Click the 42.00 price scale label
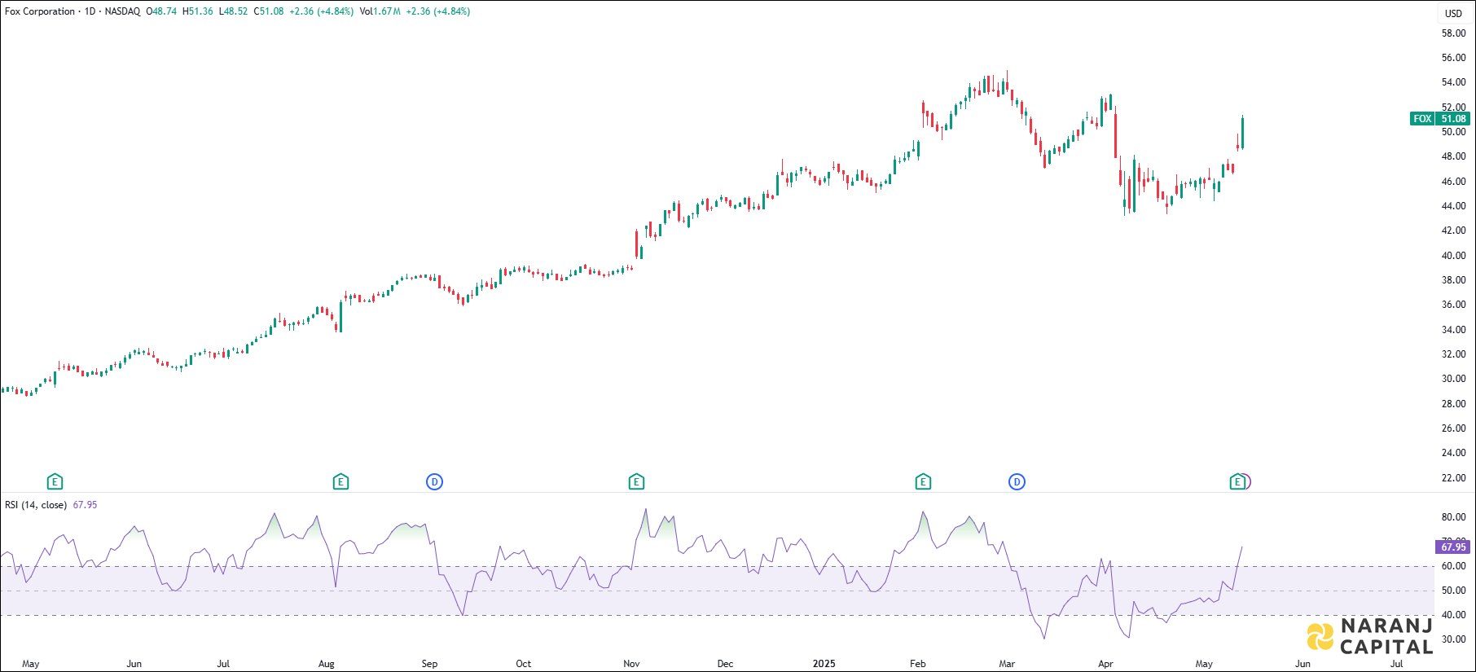Image resolution: width=1476 pixels, height=672 pixels. point(1453,231)
